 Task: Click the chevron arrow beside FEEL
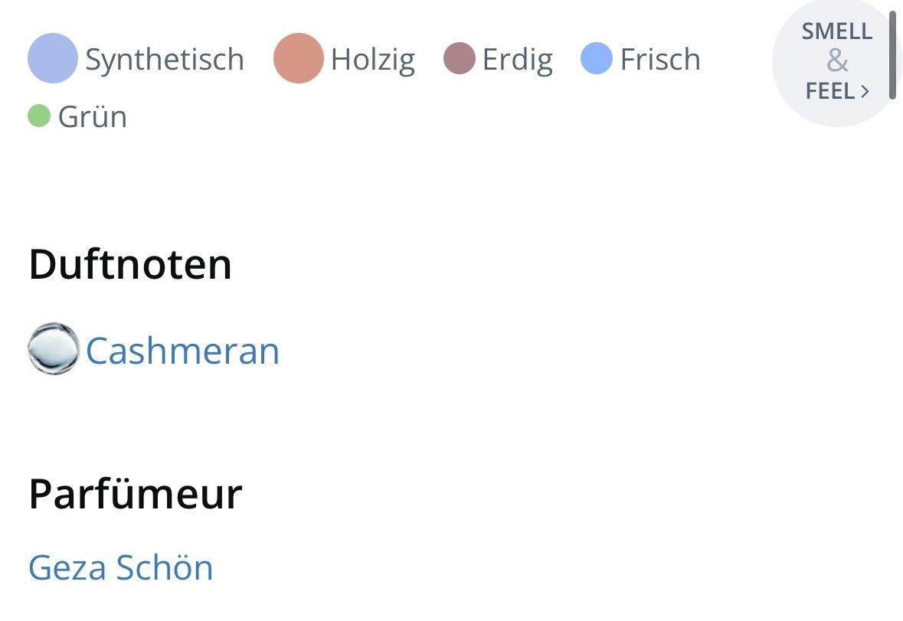click(865, 91)
